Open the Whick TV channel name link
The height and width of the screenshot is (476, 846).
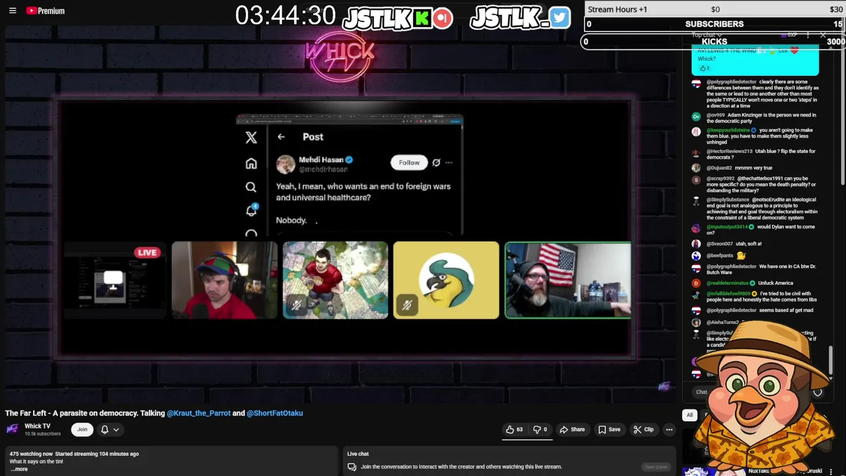37,426
